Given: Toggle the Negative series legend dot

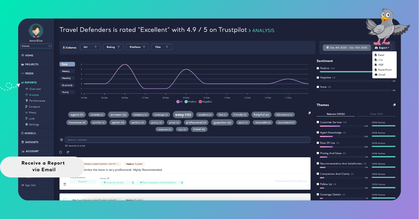Looking at the screenshot, I should [x=200, y=101].
